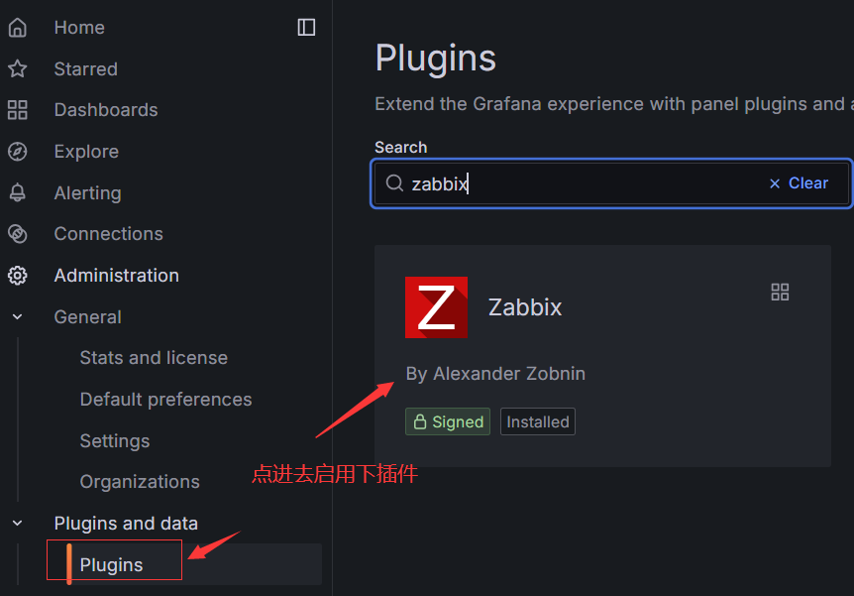Image resolution: width=854 pixels, height=596 pixels.
Task: Collapse the General section chevron
Action: [x=17, y=317]
